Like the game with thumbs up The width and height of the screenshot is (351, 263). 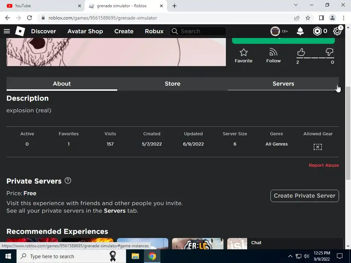pyautogui.click(x=301, y=52)
